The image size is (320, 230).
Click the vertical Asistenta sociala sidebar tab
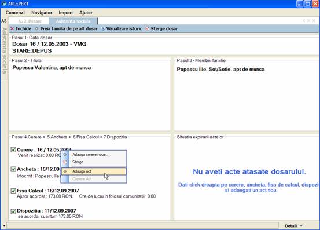[4, 50]
